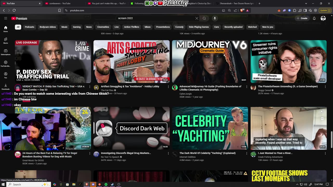Viewport: 333px width, 187px height.
Task: Click the Update browser button
Action: [325, 10]
